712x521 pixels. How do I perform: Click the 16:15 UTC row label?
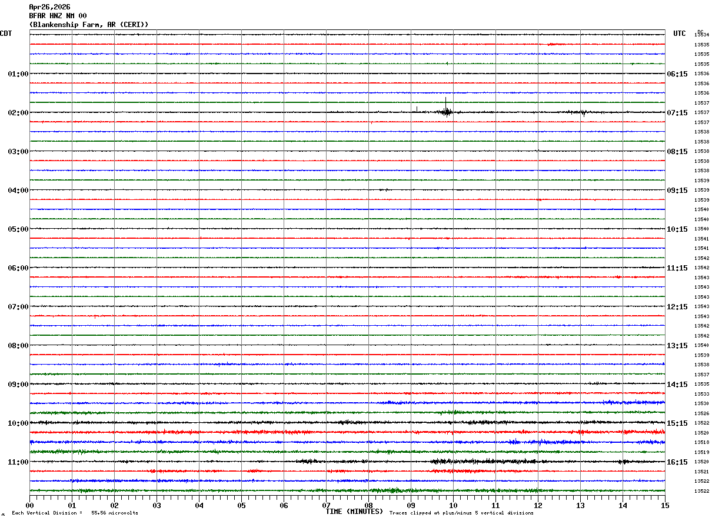[x=677, y=462]
